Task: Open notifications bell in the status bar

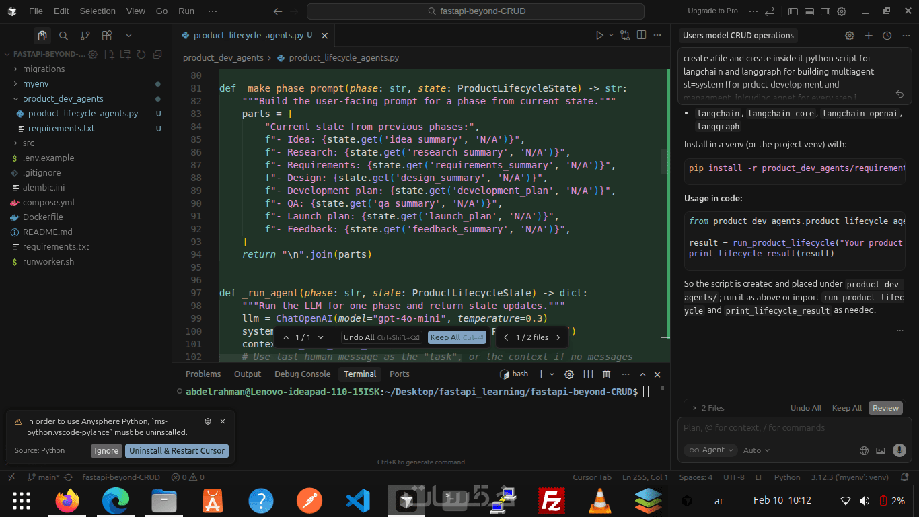Action: pos(906,477)
